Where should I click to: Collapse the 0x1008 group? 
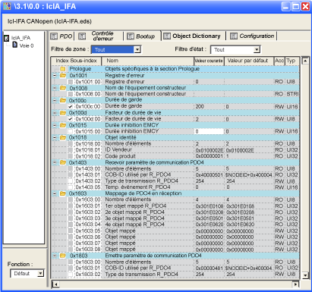pyautogui.click(x=55, y=88)
